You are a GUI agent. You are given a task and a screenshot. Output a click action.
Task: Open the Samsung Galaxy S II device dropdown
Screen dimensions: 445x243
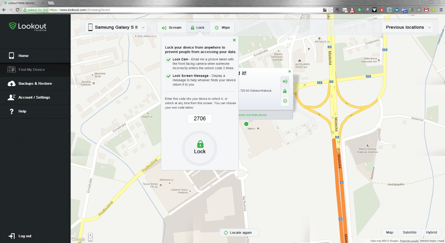coord(116,27)
